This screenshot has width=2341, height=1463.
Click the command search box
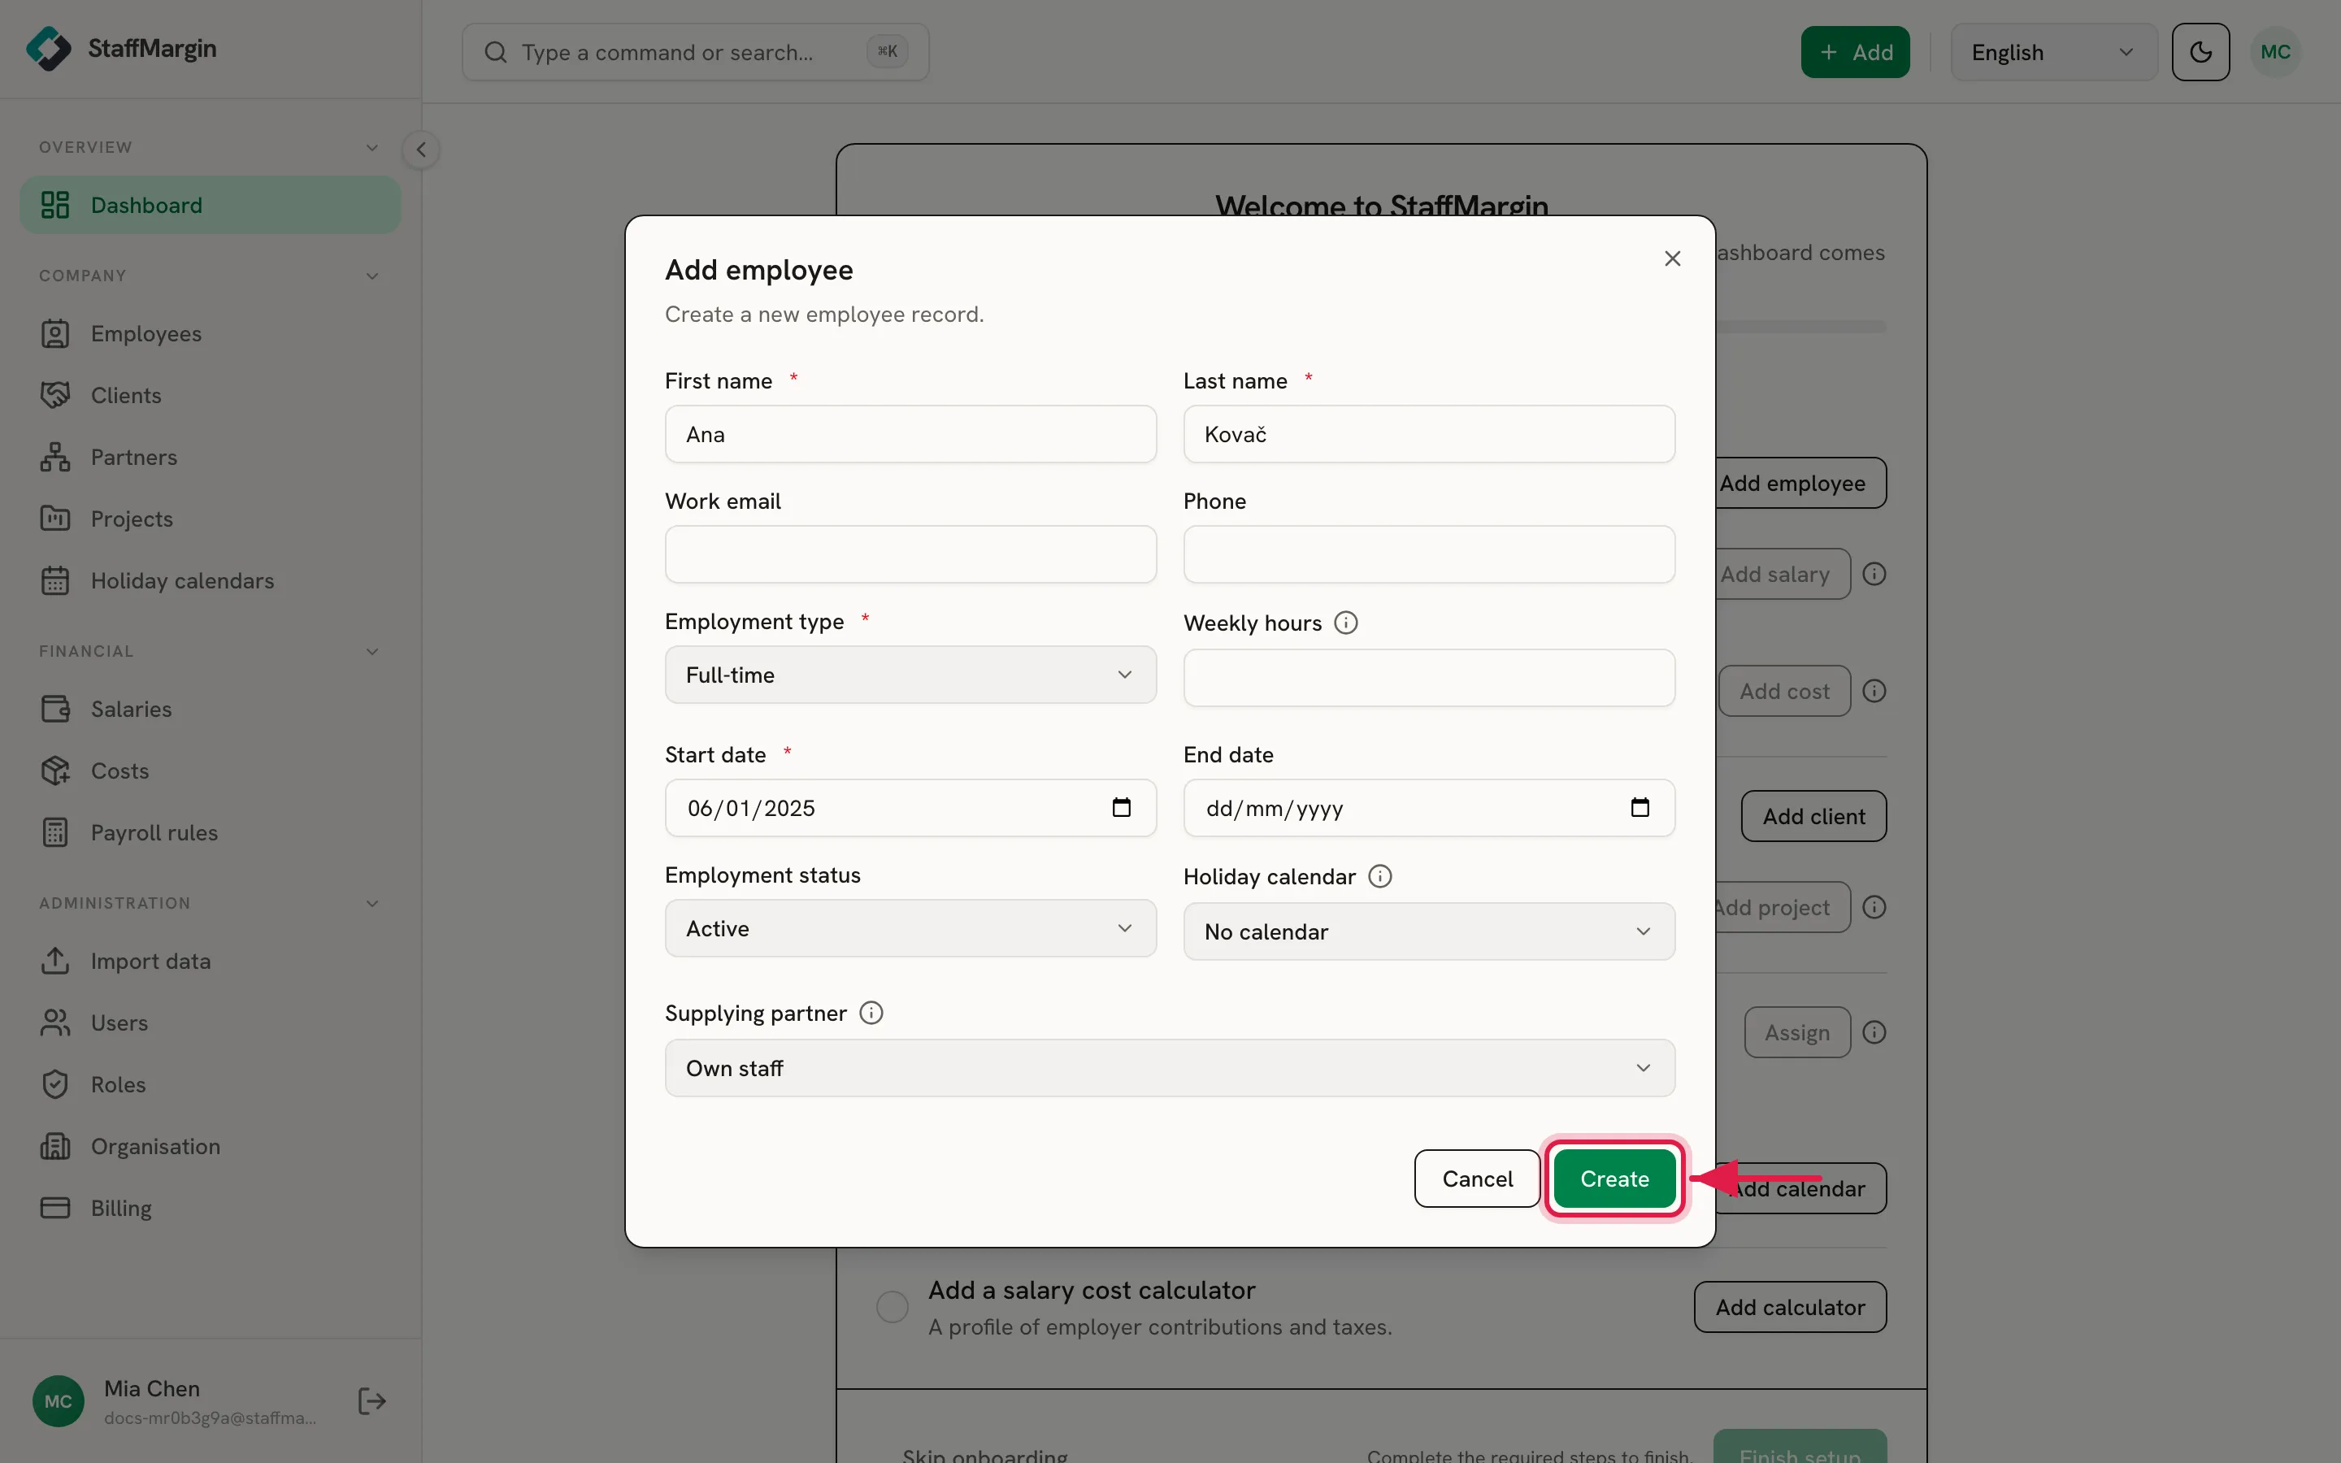click(696, 52)
